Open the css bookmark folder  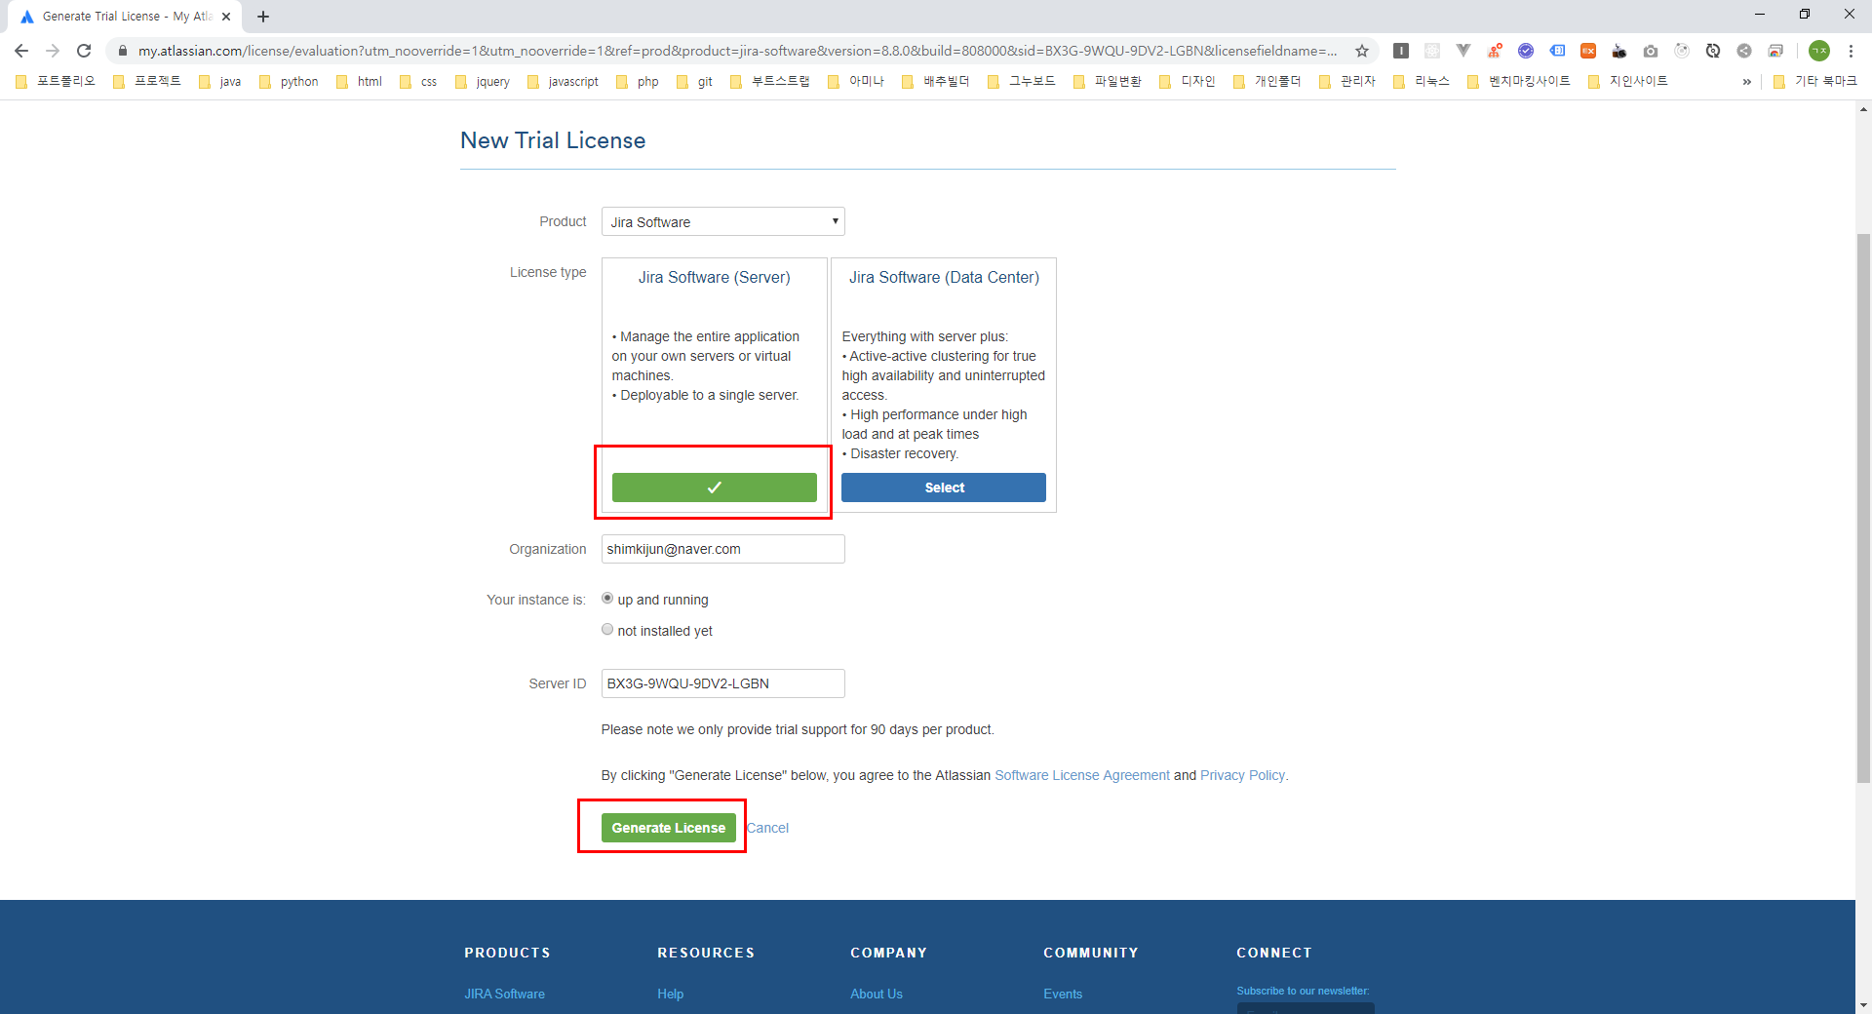pos(418,81)
